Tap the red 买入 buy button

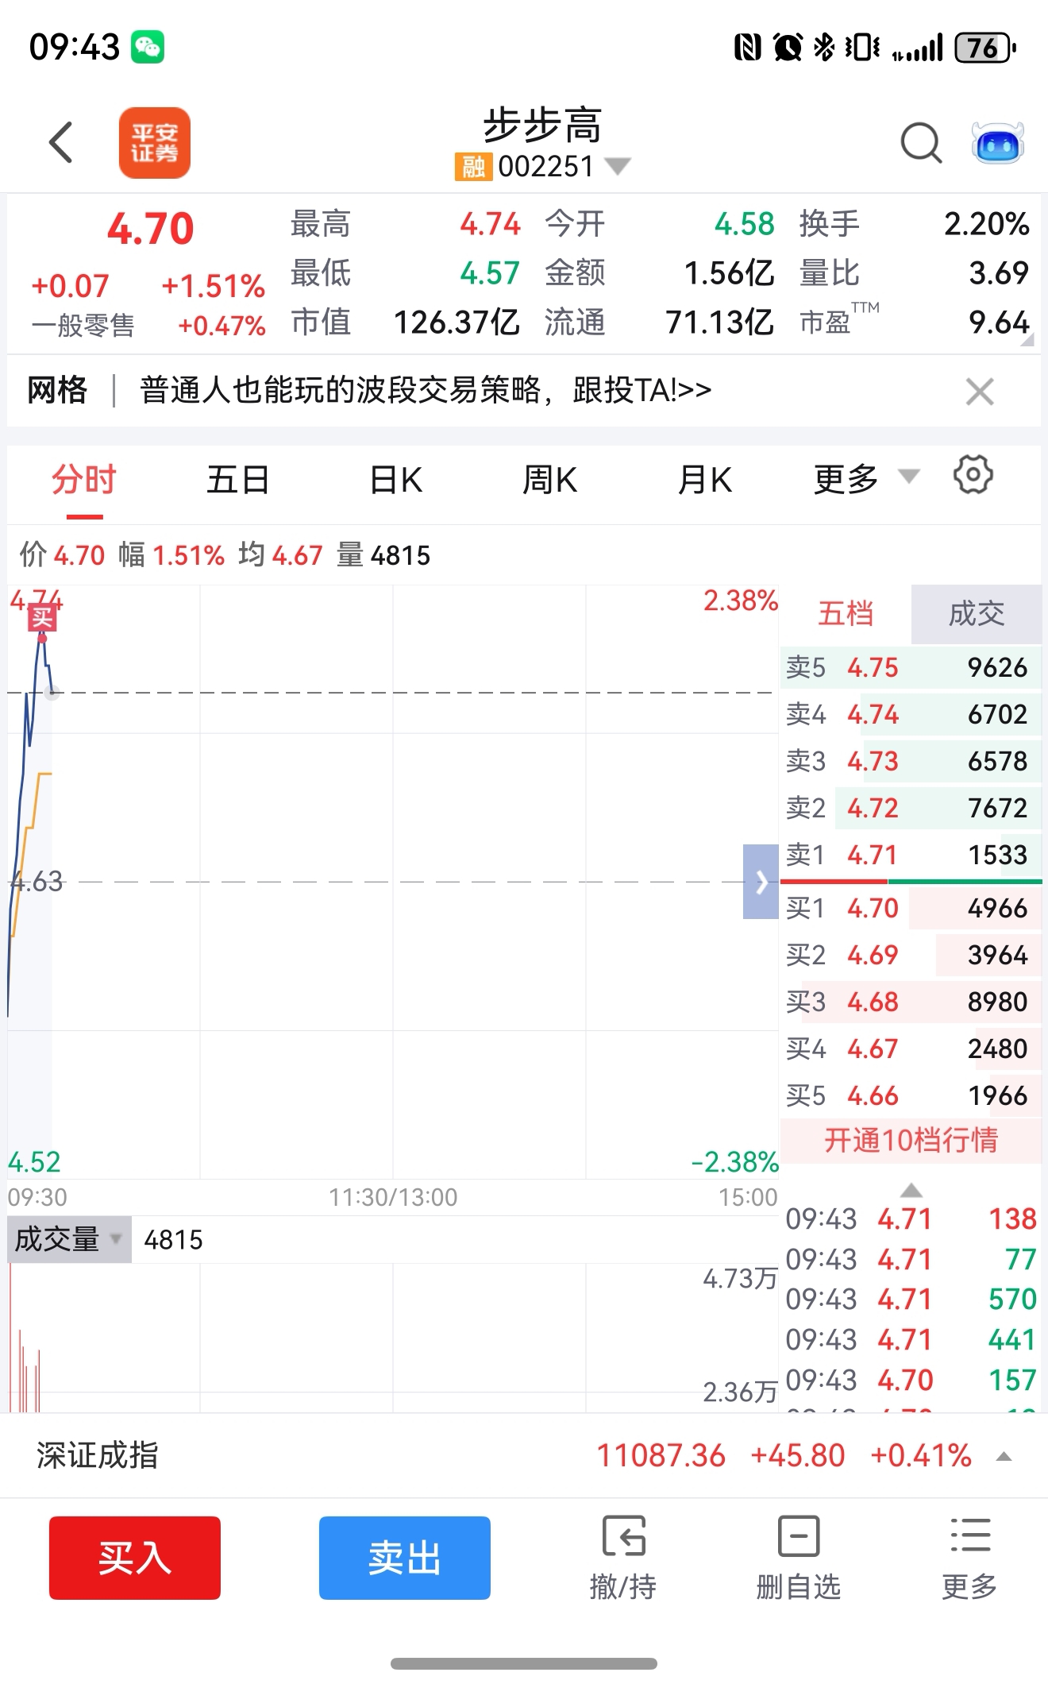135,1558
